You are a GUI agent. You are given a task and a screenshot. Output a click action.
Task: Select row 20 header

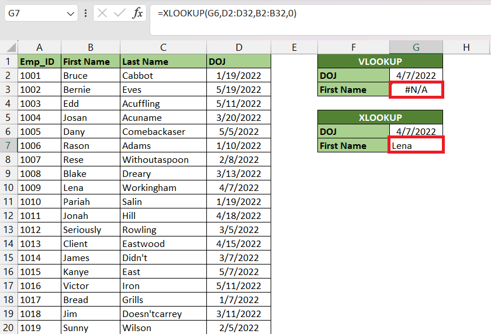8,328
